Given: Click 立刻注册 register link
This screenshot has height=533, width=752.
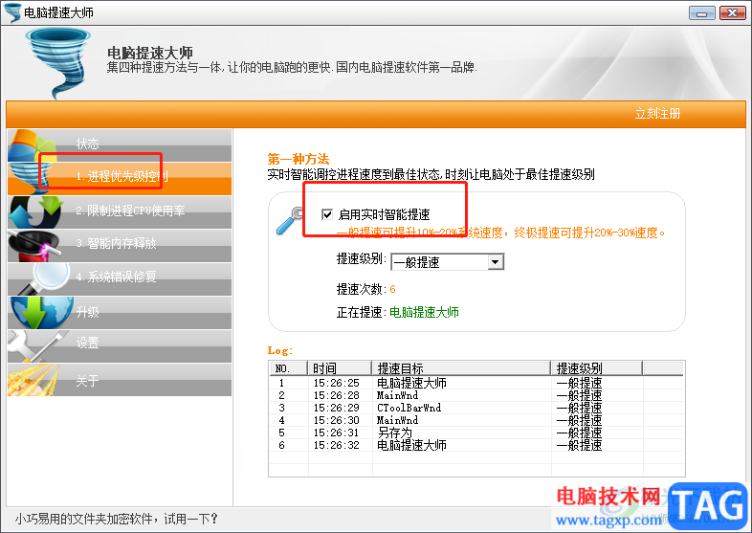Looking at the screenshot, I should tap(657, 114).
